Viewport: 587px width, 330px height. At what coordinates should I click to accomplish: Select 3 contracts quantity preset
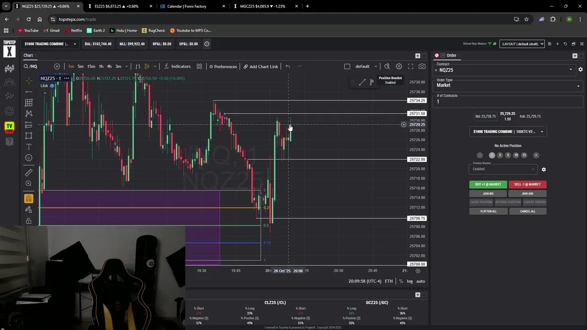(x=500, y=155)
